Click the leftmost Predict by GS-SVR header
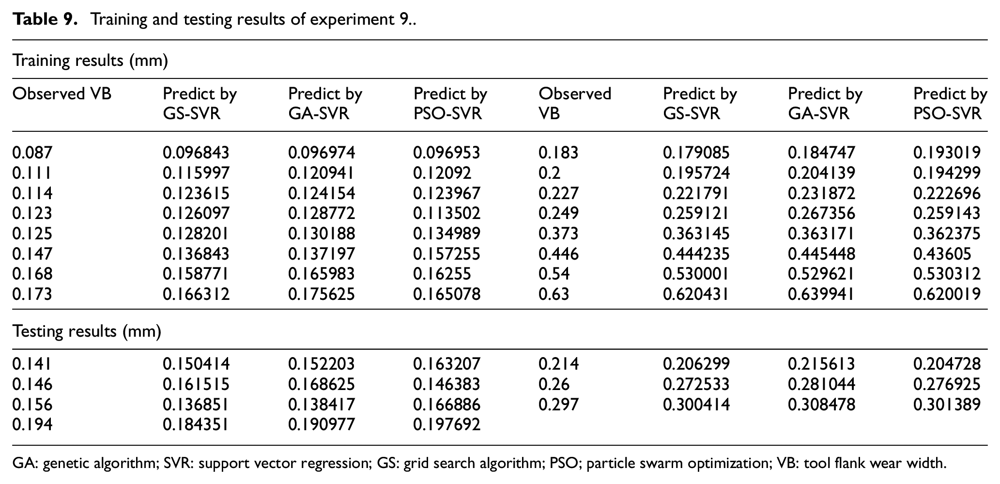The width and height of the screenshot is (1000, 484). (200, 103)
